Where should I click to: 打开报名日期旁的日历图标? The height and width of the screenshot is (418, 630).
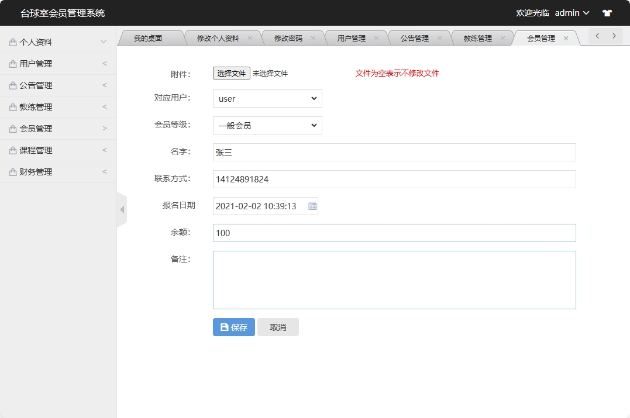[312, 205]
